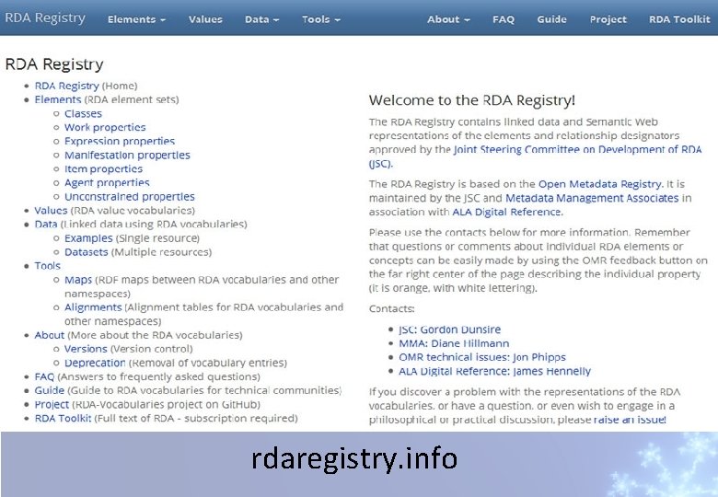Image resolution: width=718 pixels, height=497 pixels.
Task: Open the Elements dropdown in navbar
Action: [x=136, y=19]
